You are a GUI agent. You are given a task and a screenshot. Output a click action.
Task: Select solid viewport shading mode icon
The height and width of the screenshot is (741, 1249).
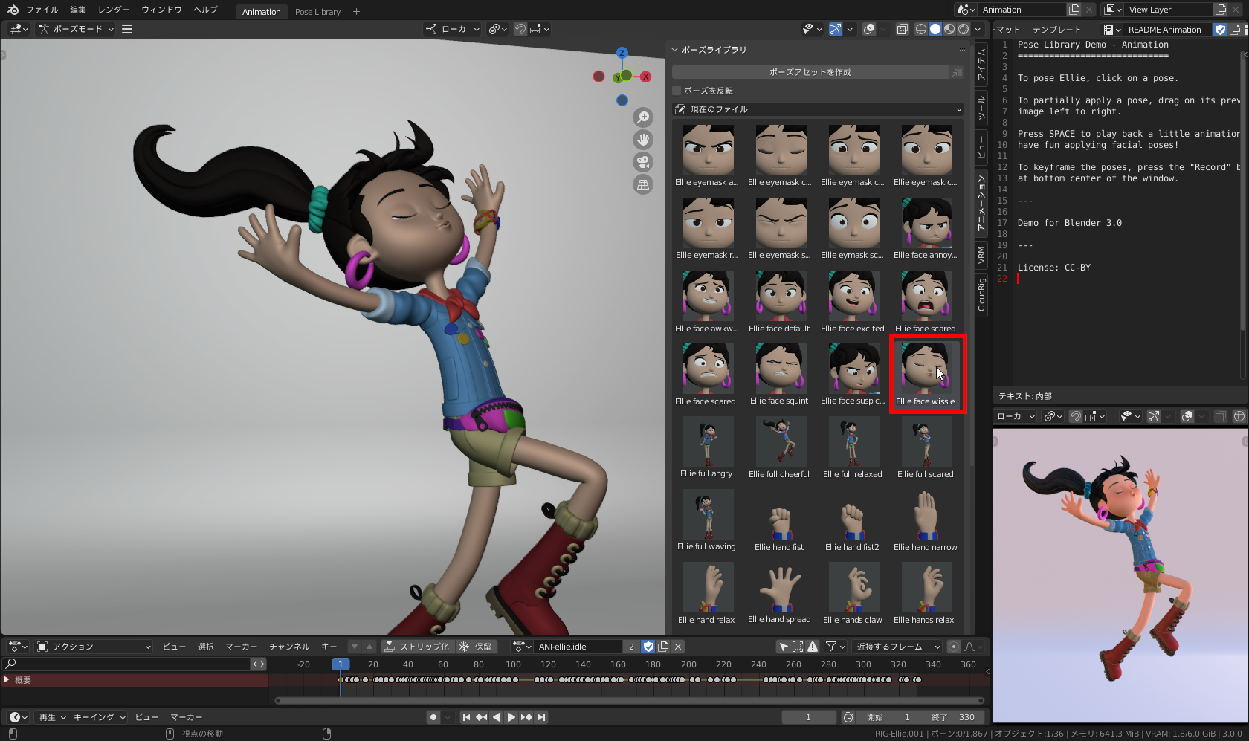pyautogui.click(x=935, y=29)
